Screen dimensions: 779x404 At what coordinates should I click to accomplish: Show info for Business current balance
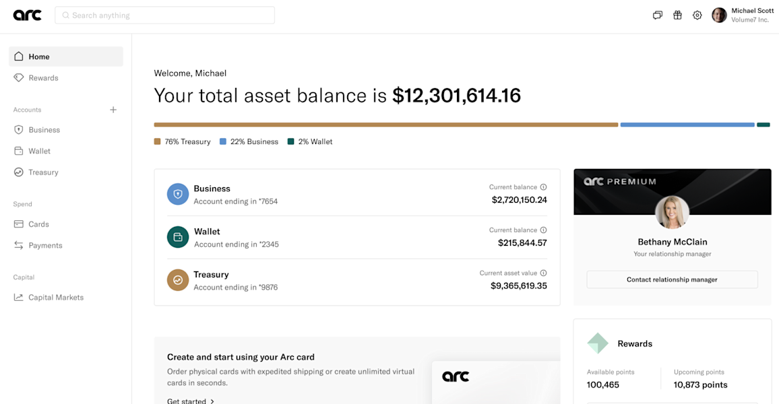543,187
